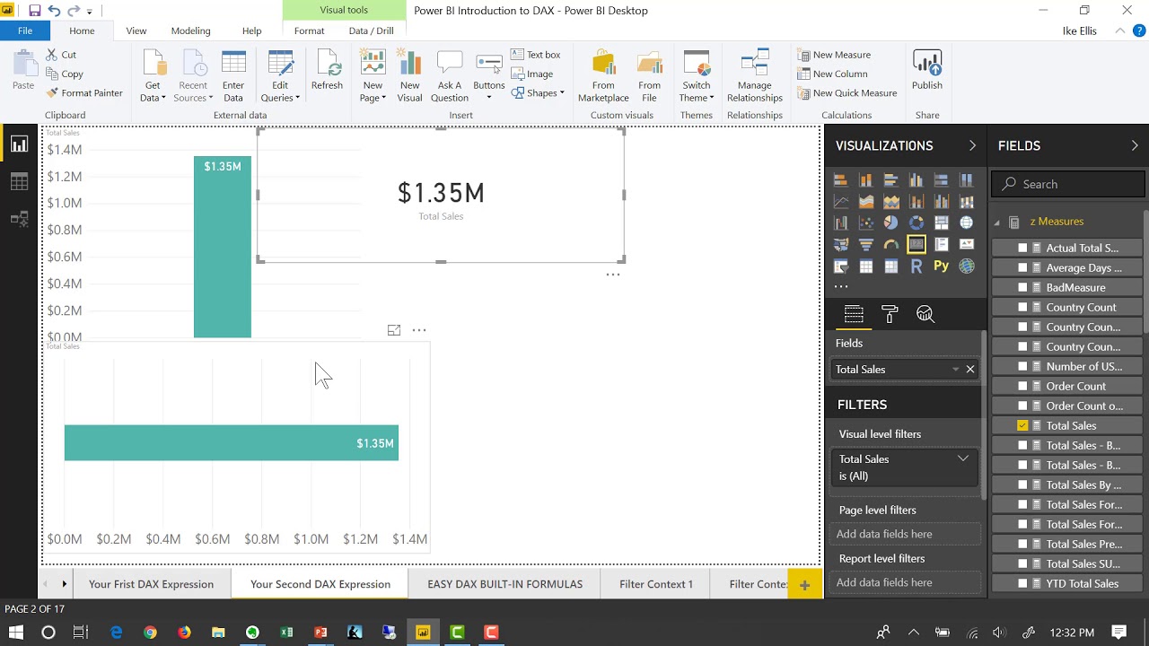The width and height of the screenshot is (1149, 646).
Task: Go to EASY DAX BUILT-IN FORMULAS page
Action: (x=505, y=584)
